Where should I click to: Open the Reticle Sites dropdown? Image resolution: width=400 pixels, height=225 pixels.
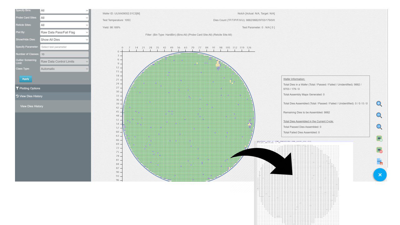(64, 25)
